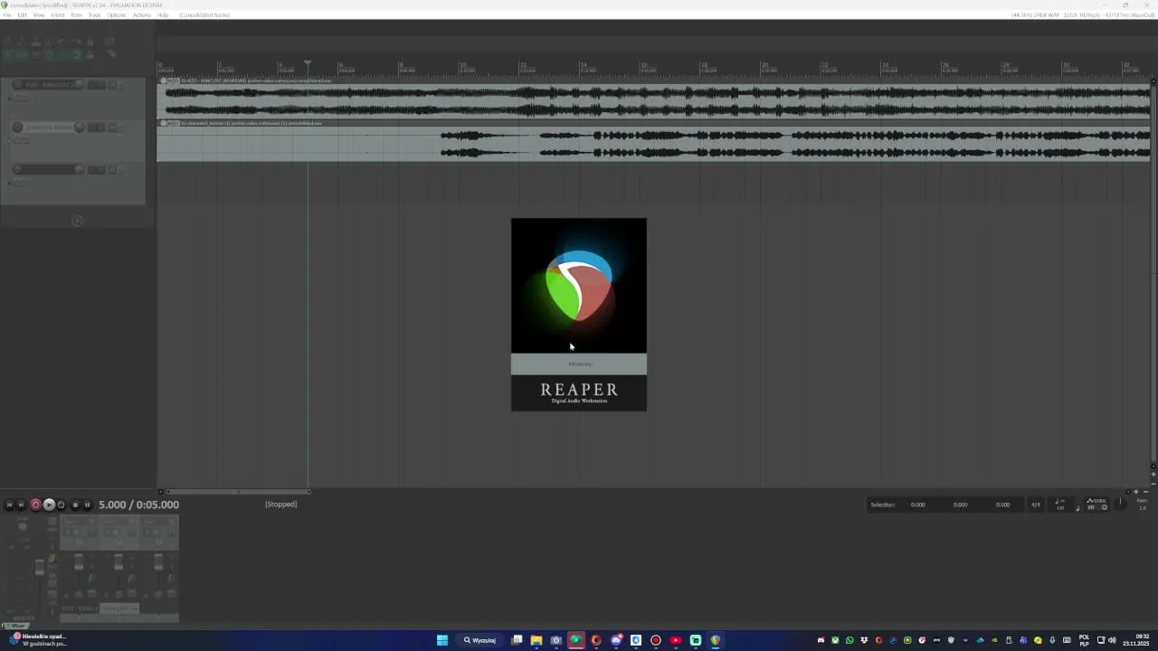Pause playback in the transport bar
The height and width of the screenshot is (651, 1158).
pos(88,505)
